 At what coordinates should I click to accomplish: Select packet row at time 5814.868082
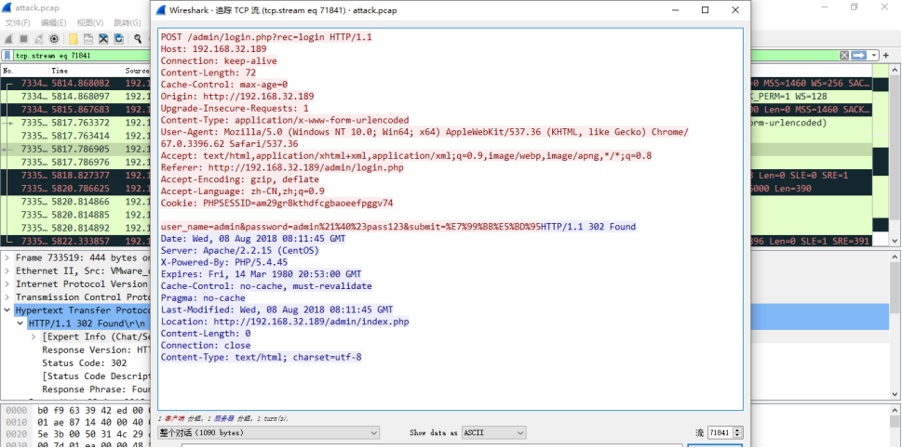tap(75, 84)
